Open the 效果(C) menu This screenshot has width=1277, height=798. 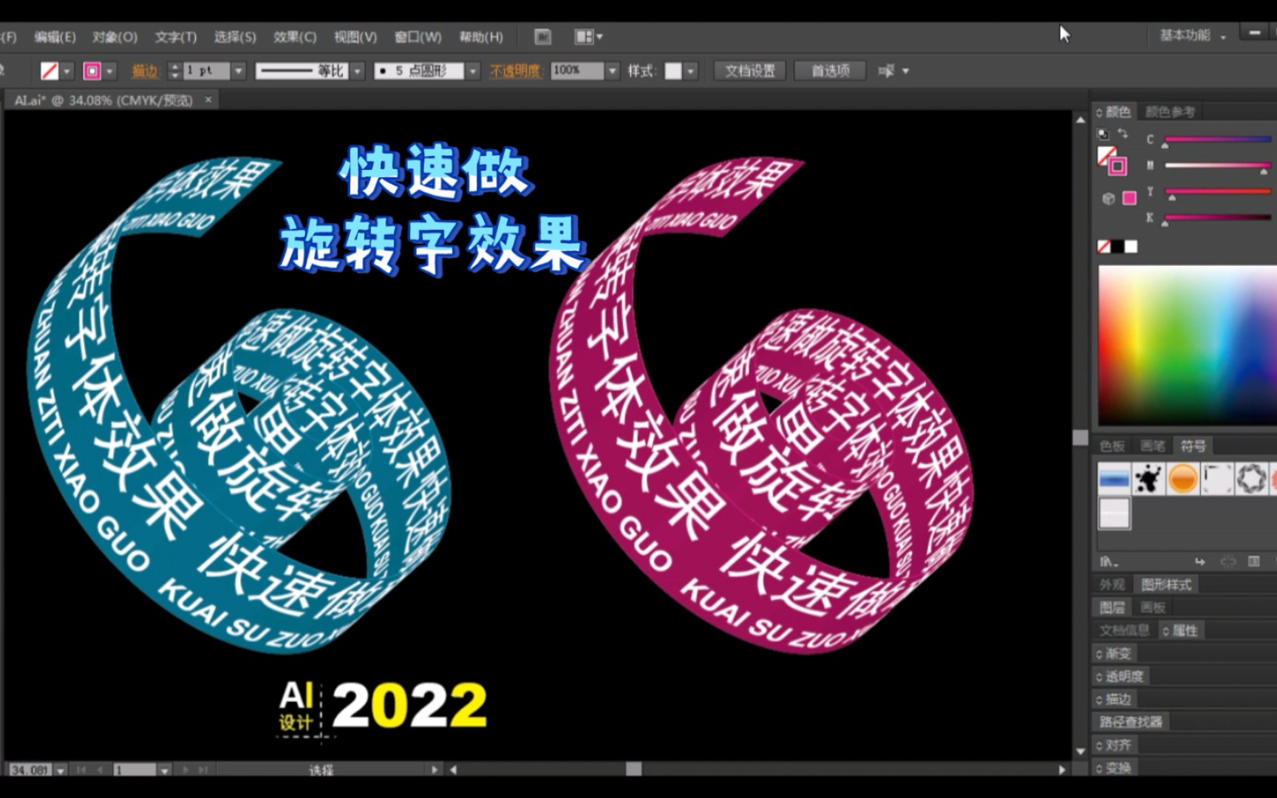[293, 37]
